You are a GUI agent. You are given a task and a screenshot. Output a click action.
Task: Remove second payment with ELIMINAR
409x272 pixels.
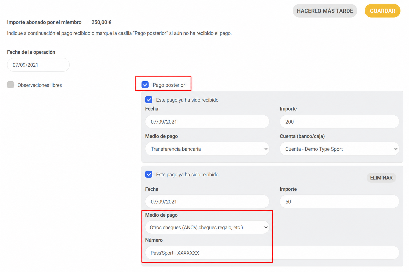tap(381, 178)
